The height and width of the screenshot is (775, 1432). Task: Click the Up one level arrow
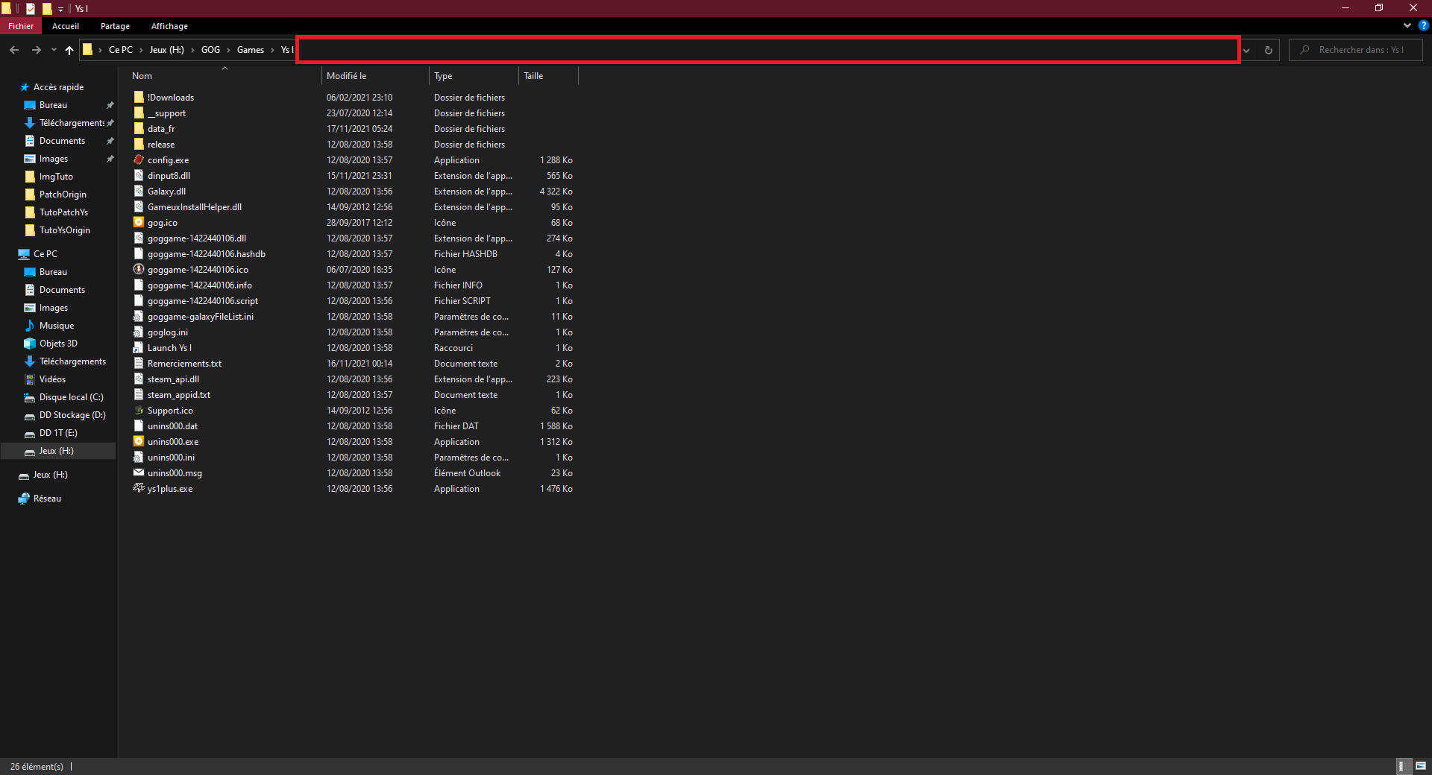69,50
